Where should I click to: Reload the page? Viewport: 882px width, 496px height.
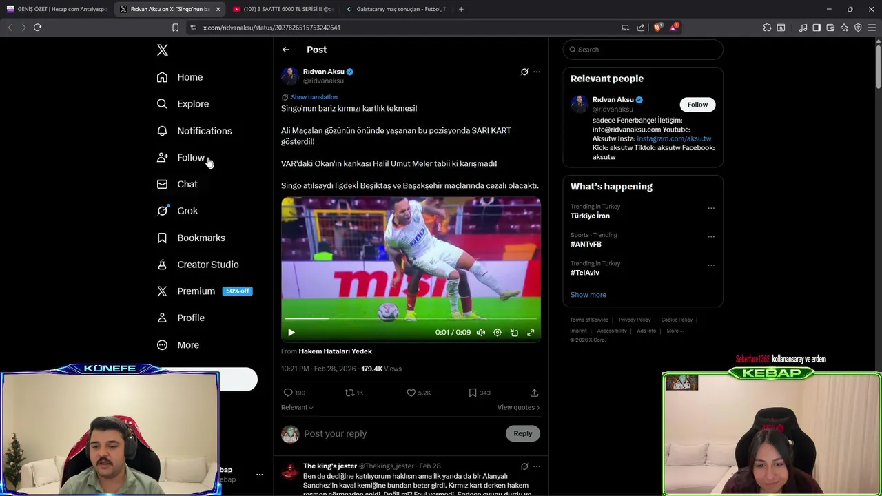(38, 28)
